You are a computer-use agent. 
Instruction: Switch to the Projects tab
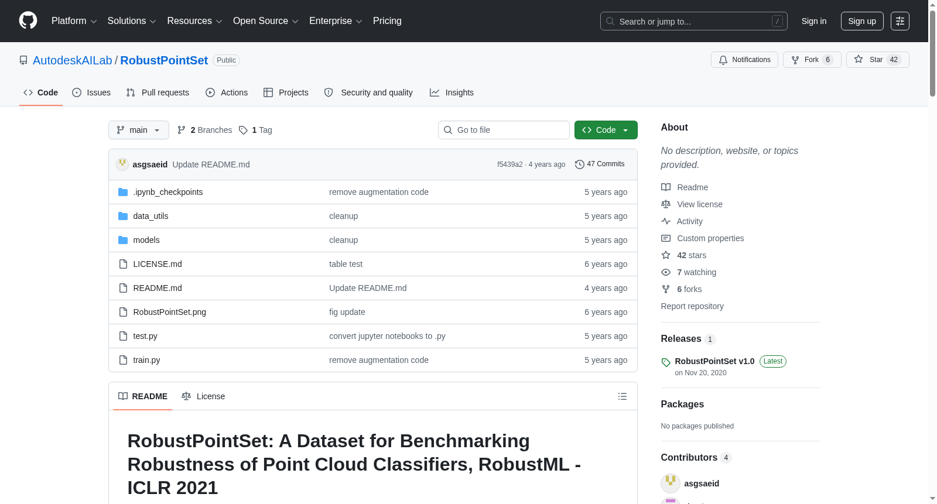coord(286,92)
